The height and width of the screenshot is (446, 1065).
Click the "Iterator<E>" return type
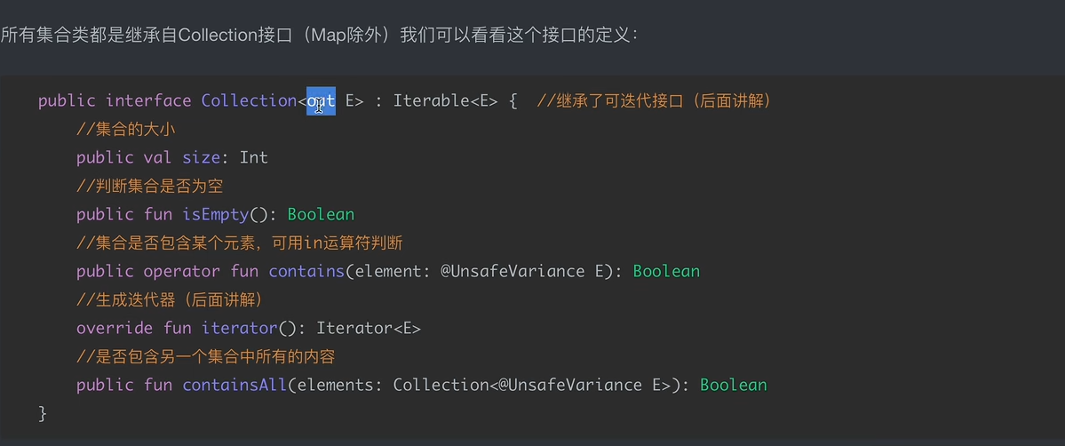369,328
